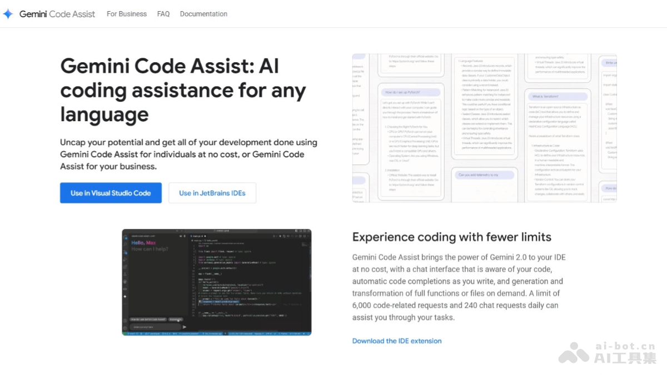The height and width of the screenshot is (375, 667).
Task: Open the Download the IDE extension link
Action: pyautogui.click(x=396, y=341)
